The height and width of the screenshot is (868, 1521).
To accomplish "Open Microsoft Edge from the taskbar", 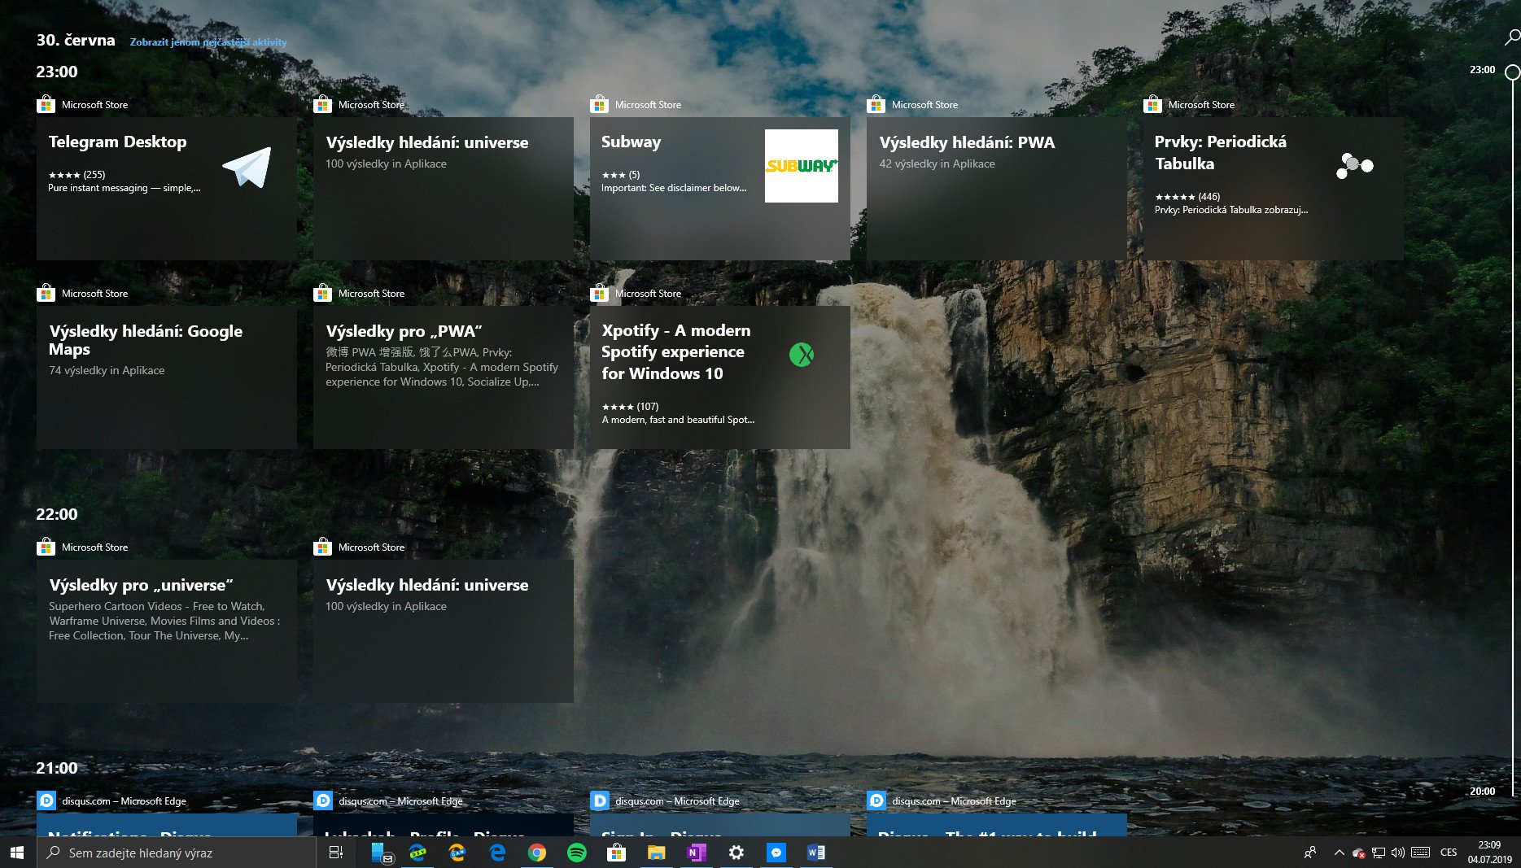I will (x=497, y=853).
